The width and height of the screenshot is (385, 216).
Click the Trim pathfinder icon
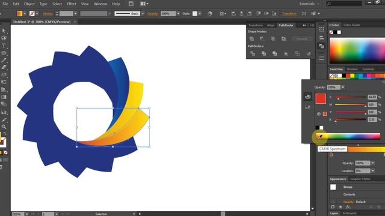point(263,53)
